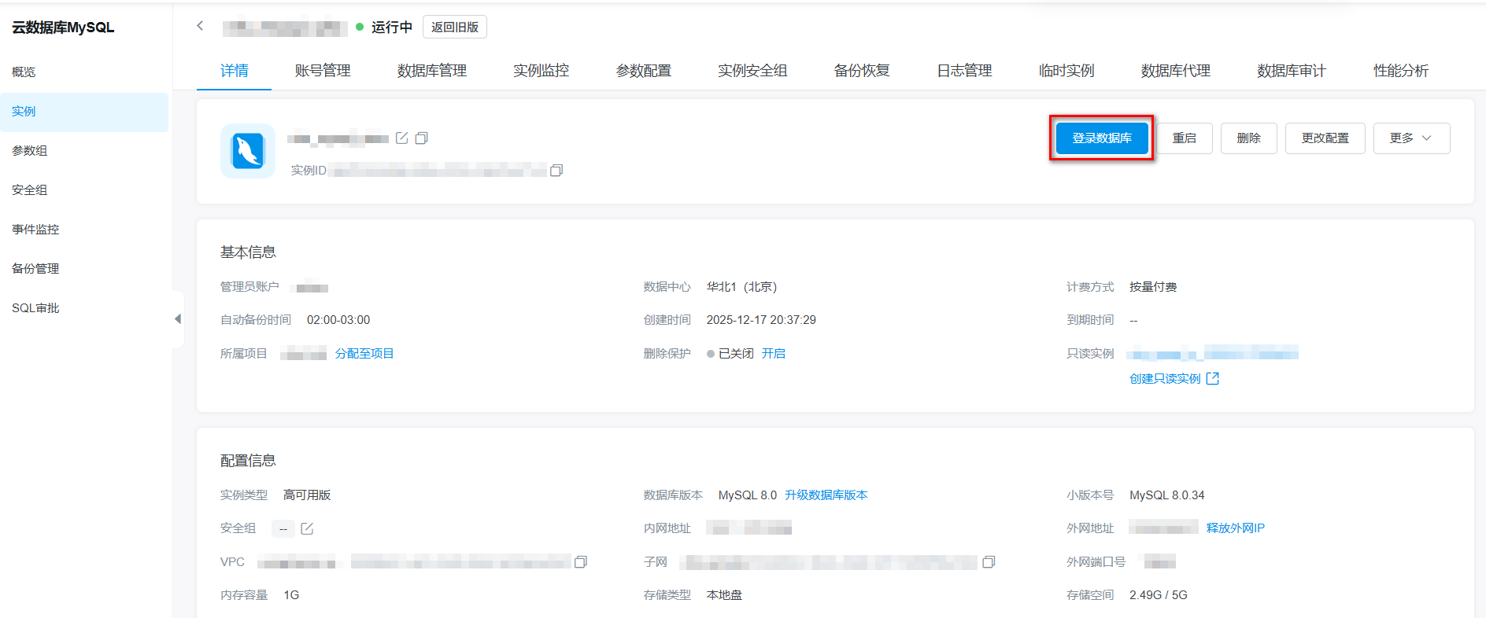This screenshot has height=618, width=1486.
Task: Edit the 安全组 security group setting
Action: [x=307, y=528]
